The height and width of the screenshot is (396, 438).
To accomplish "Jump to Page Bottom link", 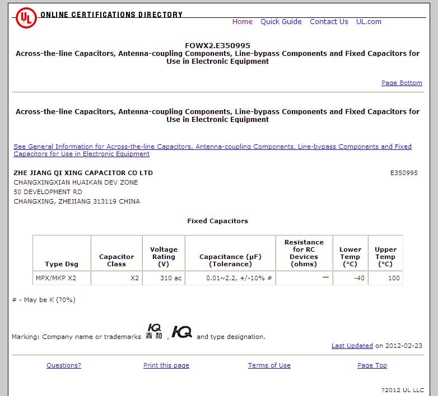I will point(402,83).
